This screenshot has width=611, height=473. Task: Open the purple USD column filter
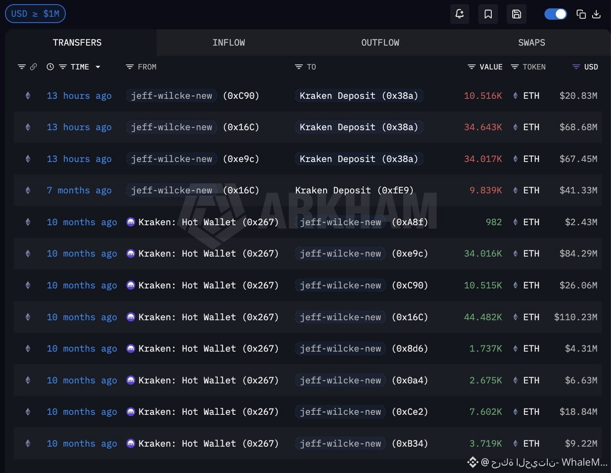[x=576, y=67]
